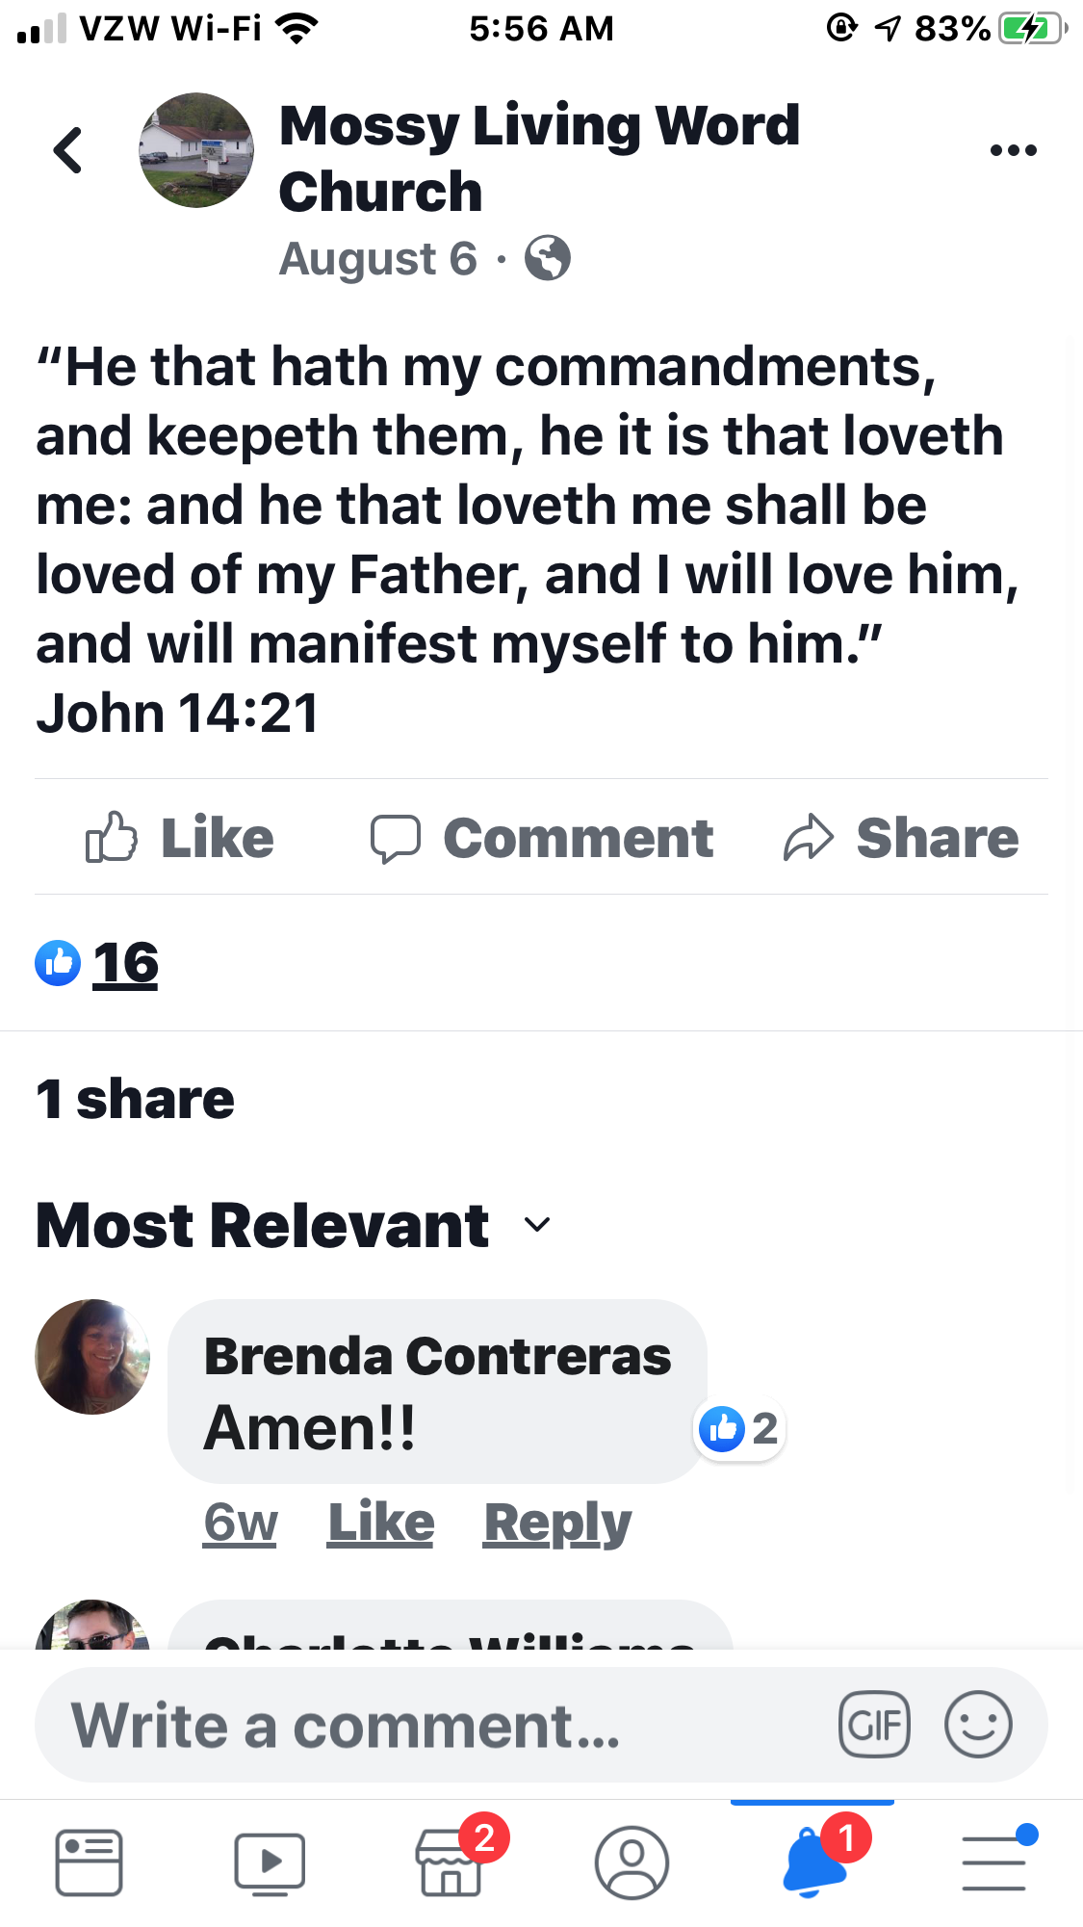Tap the back arrow icon
1083x1927 pixels.
click(x=68, y=150)
